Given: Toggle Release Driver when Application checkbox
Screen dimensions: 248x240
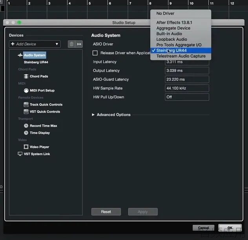Looking at the screenshot, I should pos(95,53).
